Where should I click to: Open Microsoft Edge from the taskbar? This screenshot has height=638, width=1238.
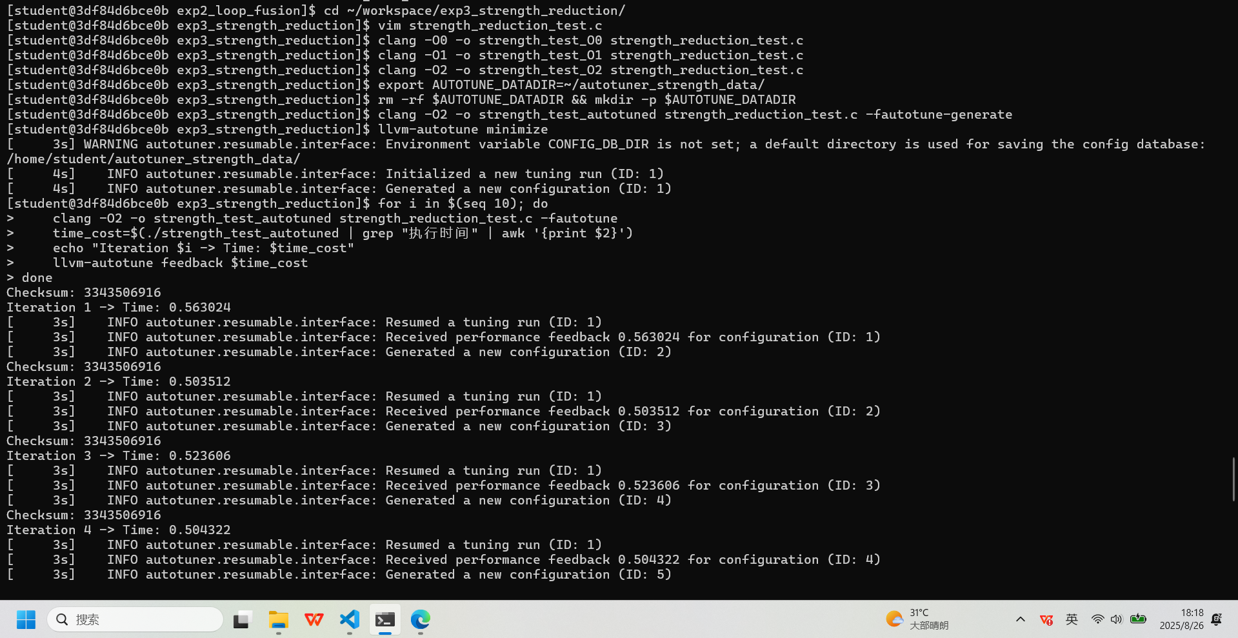pyautogui.click(x=421, y=620)
